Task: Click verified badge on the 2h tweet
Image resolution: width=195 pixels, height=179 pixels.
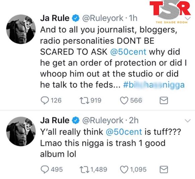Action: click(x=76, y=120)
